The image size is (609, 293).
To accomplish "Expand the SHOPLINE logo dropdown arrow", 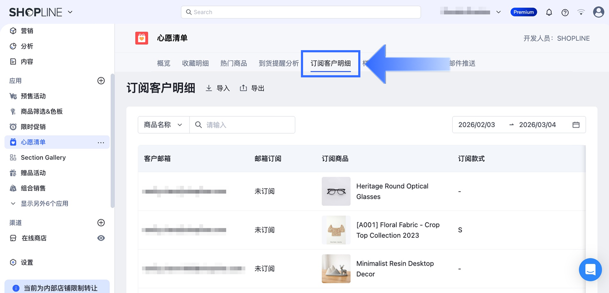I will 70,12.
